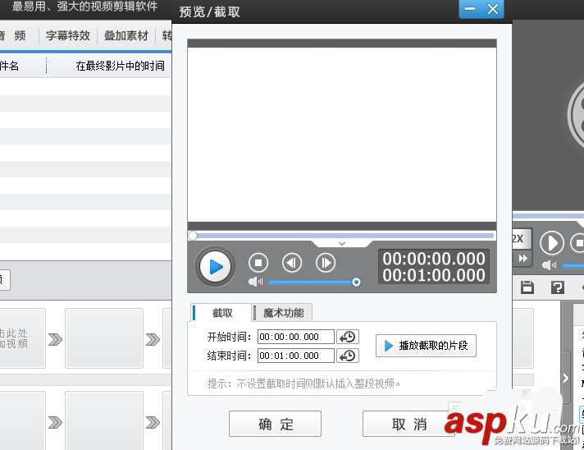The height and width of the screenshot is (450, 584).
Task: Click the 2X speed button in the main window
Action: point(520,239)
